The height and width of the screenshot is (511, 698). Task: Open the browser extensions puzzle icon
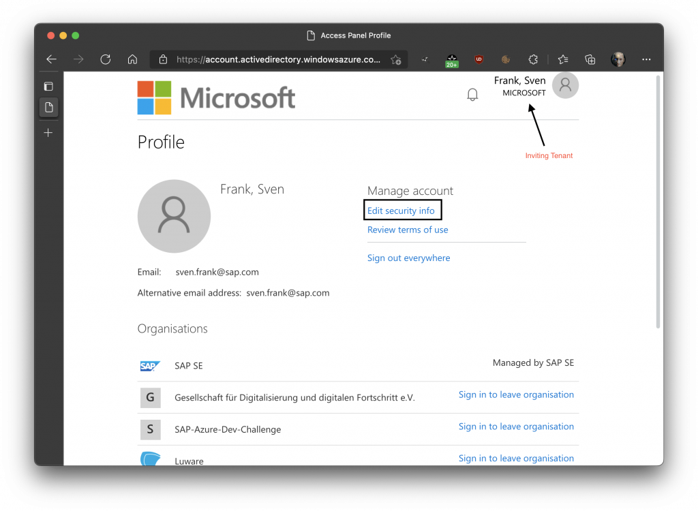point(534,59)
